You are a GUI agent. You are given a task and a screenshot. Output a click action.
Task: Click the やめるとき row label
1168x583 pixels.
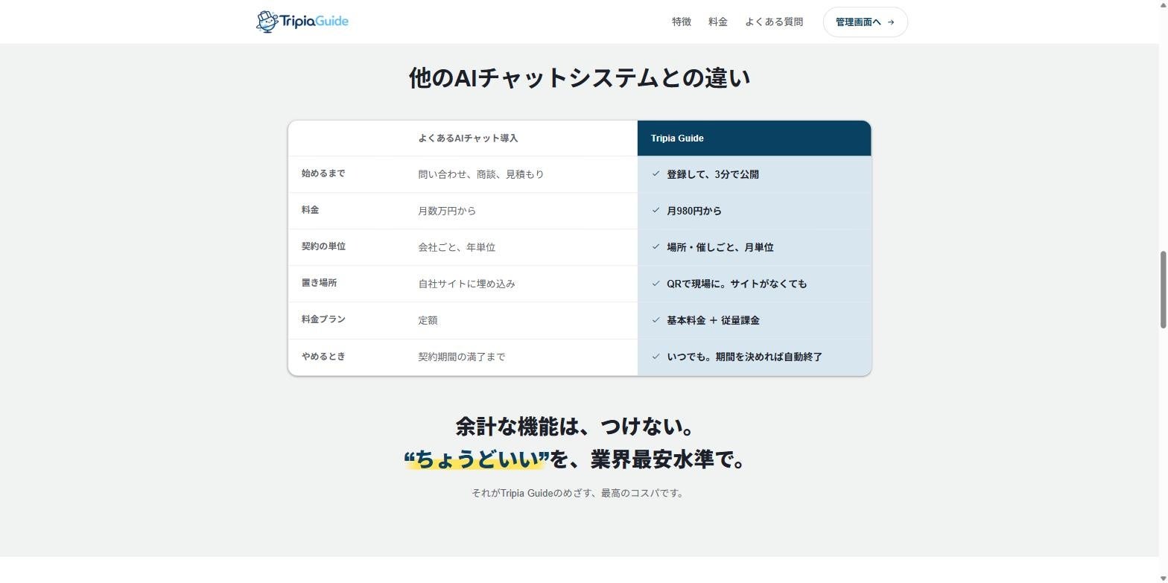[x=323, y=356]
